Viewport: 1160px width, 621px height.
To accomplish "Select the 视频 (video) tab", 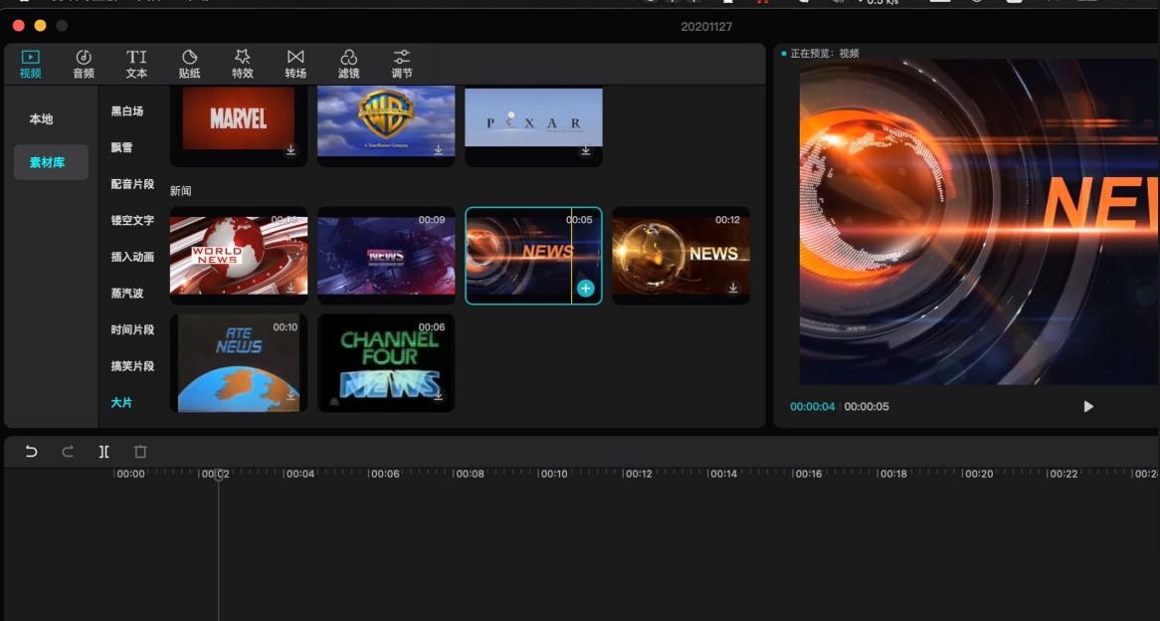I will click(30, 64).
